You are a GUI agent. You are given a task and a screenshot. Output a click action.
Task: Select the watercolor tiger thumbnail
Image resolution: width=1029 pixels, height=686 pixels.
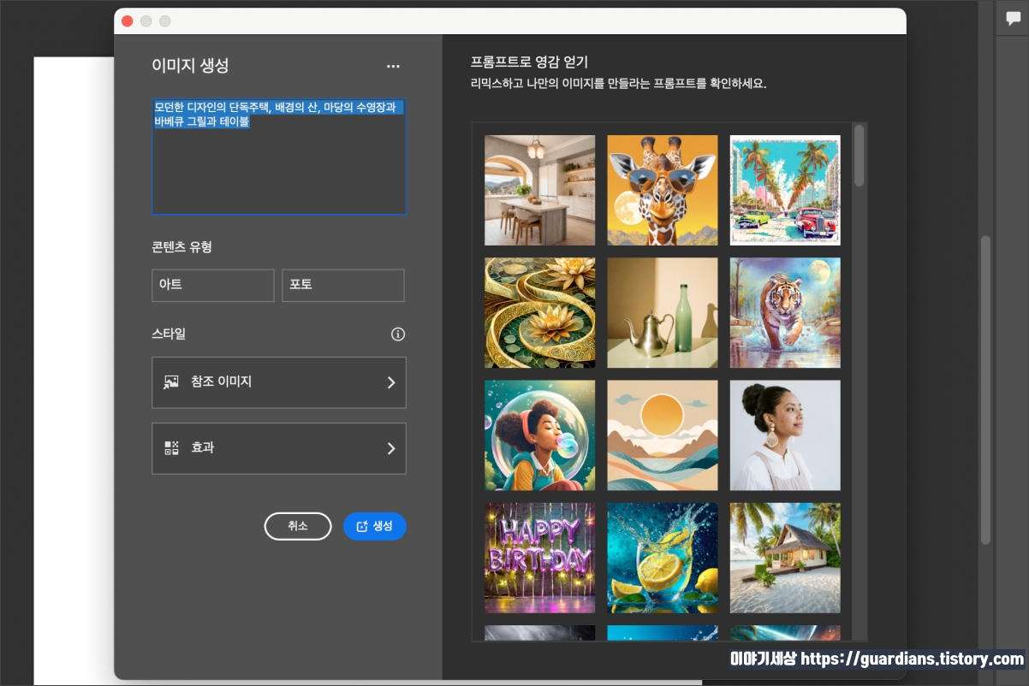[x=785, y=313]
